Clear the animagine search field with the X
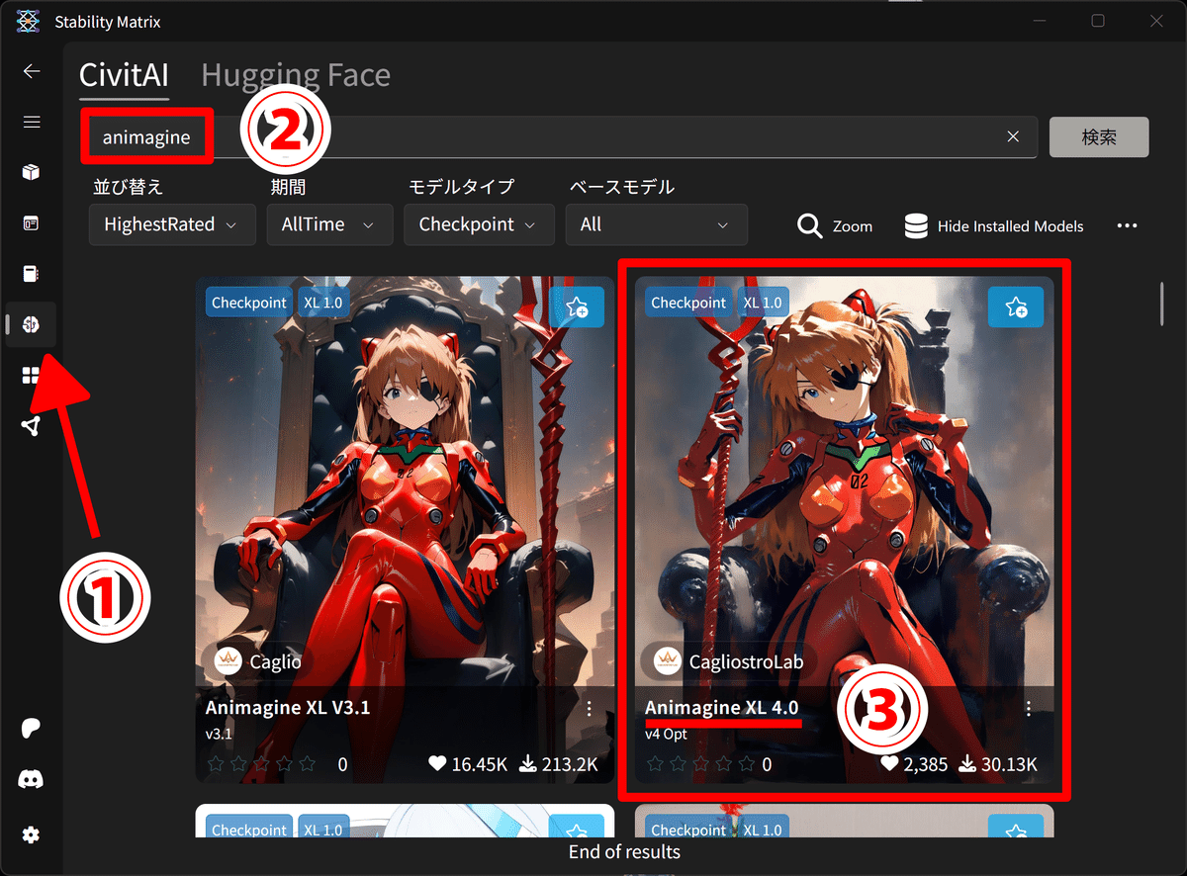Viewport: 1187px width, 876px height. point(1013,136)
